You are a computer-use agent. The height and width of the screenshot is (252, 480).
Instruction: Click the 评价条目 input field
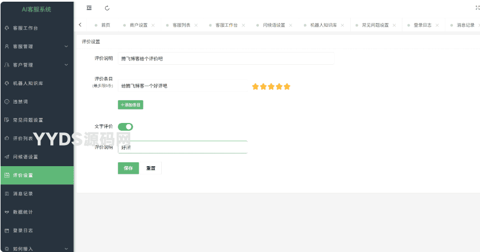(x=183, y=86)
